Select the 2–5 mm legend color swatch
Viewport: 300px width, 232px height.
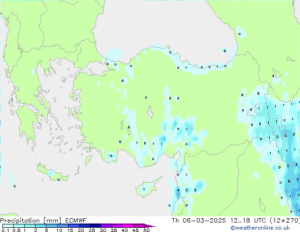coord(41,226)
